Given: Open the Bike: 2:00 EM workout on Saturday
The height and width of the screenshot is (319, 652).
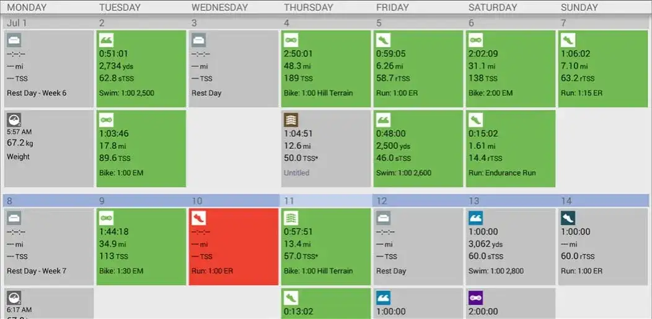Looking at the screenshot, I should click(509, 69).
